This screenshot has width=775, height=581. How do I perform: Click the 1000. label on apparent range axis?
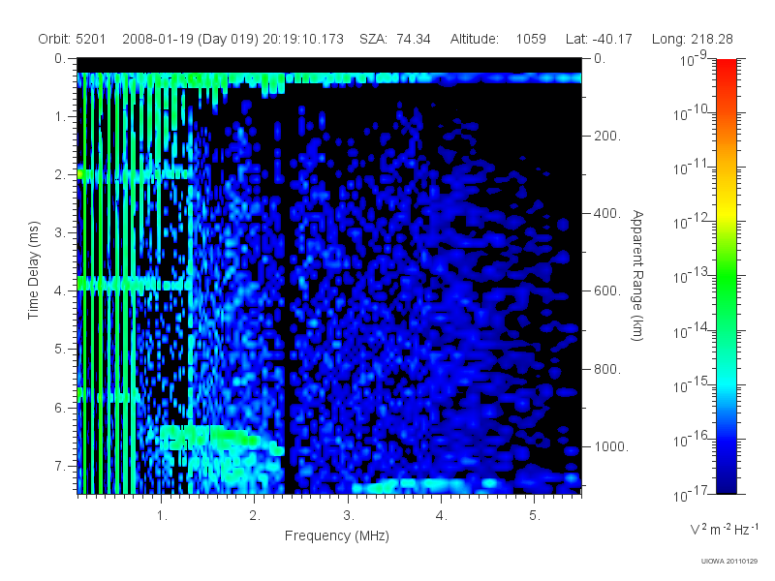click(x=611, y=446)
